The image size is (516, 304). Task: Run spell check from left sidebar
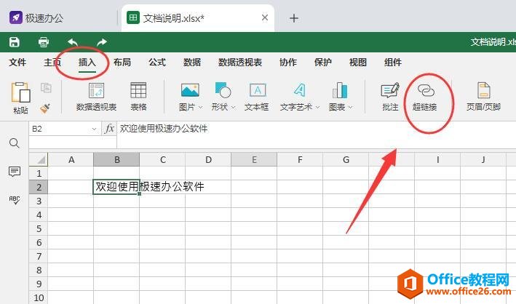14,200
